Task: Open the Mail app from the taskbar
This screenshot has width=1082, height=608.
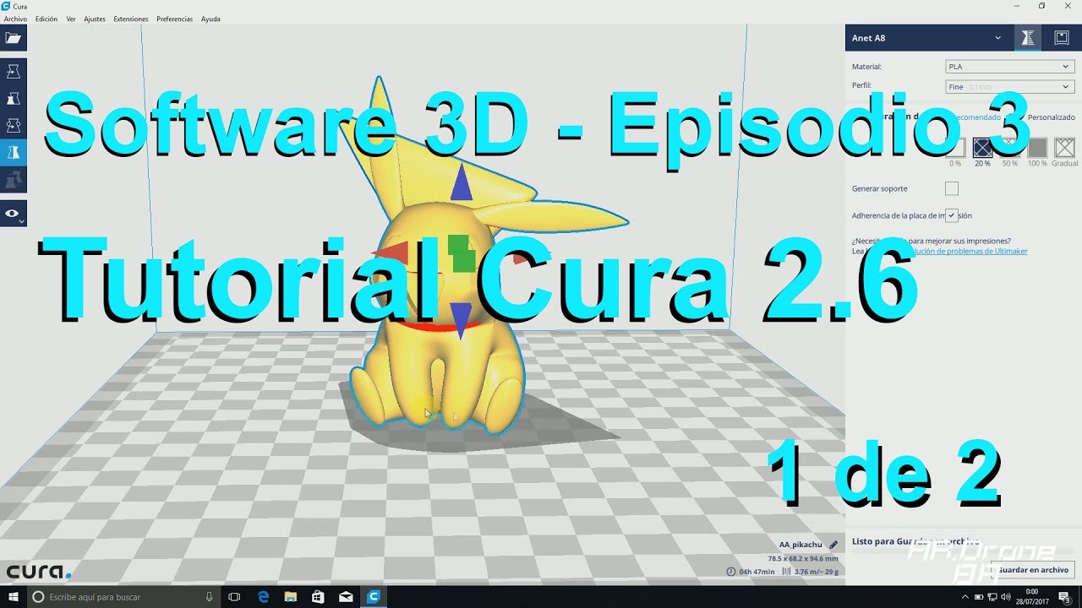Action: (x=345, y=596)
